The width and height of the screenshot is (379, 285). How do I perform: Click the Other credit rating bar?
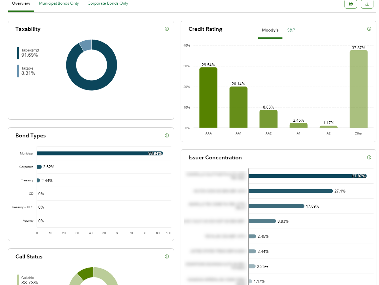point(358,89)
